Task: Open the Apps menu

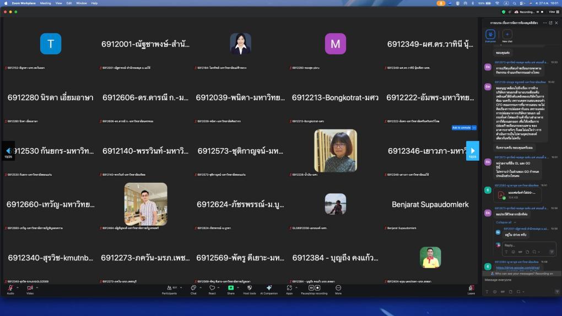Action: pos(289,288)
